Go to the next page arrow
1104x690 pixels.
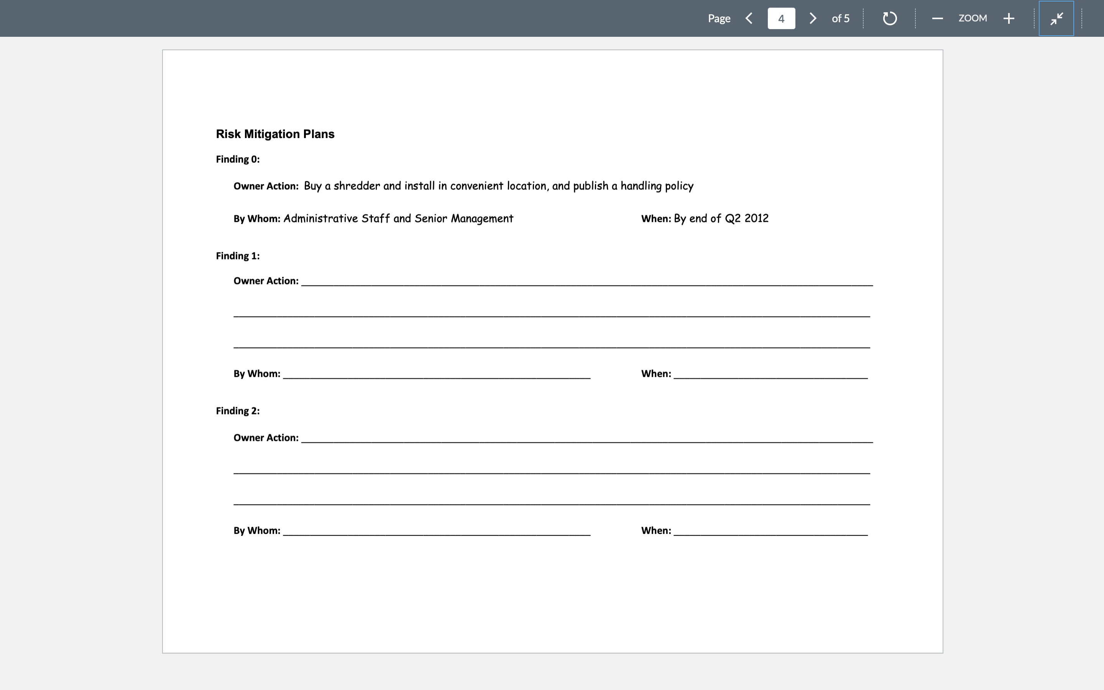(x=813, y=18)
